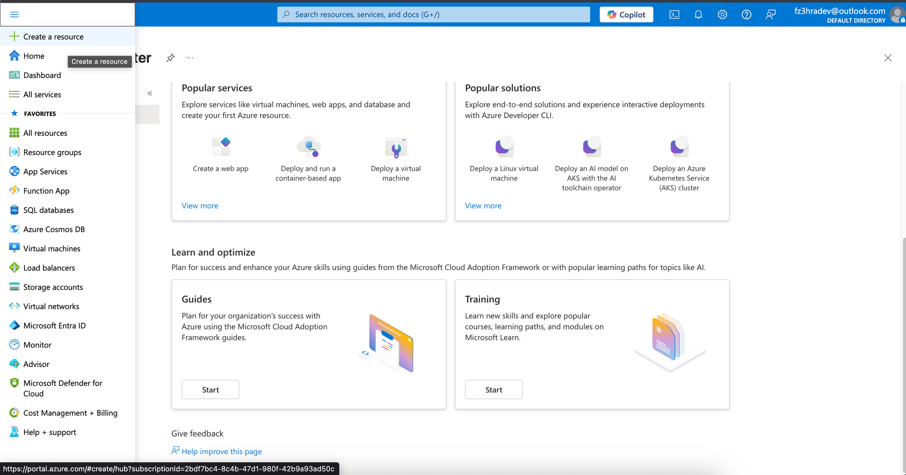This screenshot has width=906, height=475.
Task: Select Dashboard in the portal menu
Action: (x=68, y=75)
